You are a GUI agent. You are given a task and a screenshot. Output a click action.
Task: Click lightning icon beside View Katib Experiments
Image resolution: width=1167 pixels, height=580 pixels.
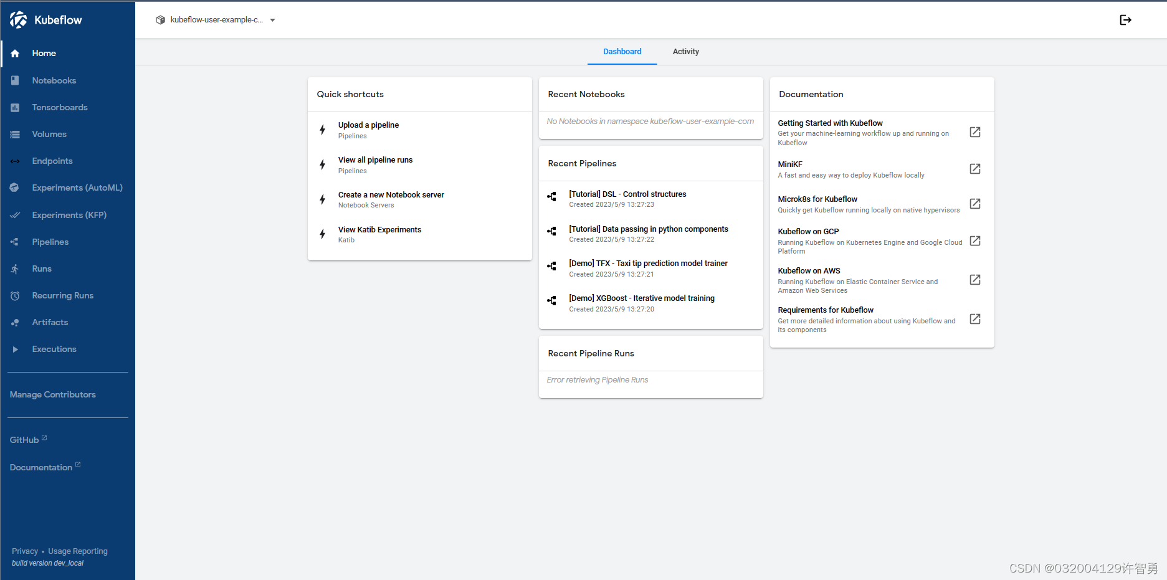pos(322,234)
